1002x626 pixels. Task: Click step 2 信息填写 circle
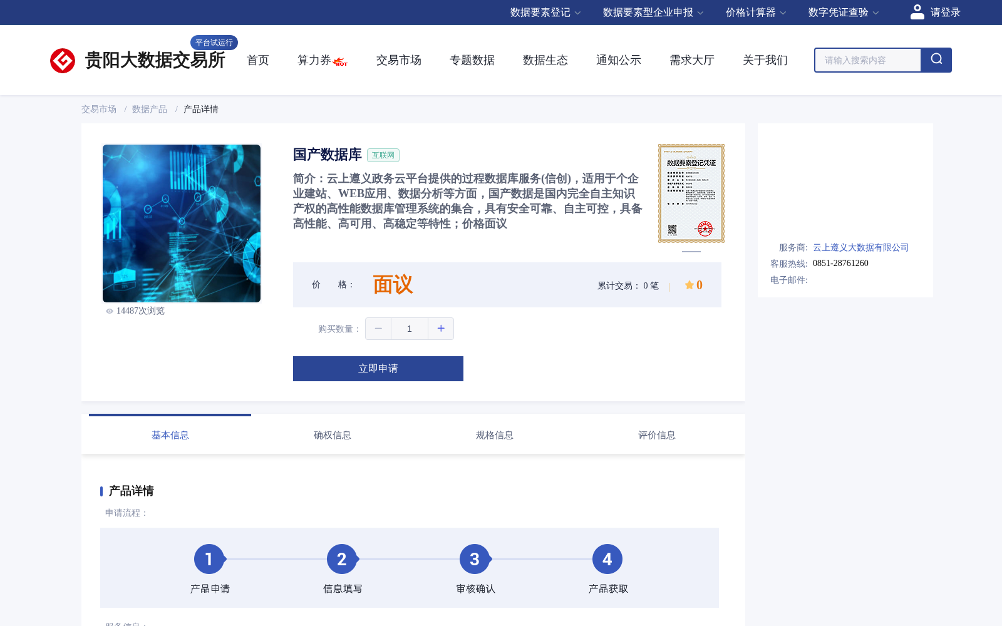(342, 559)
